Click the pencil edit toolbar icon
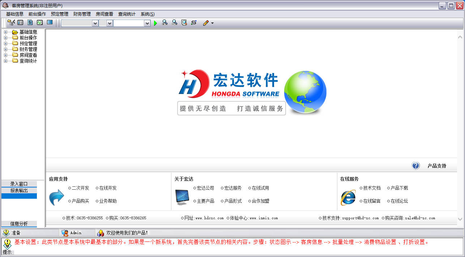 (x=206, y=23)
